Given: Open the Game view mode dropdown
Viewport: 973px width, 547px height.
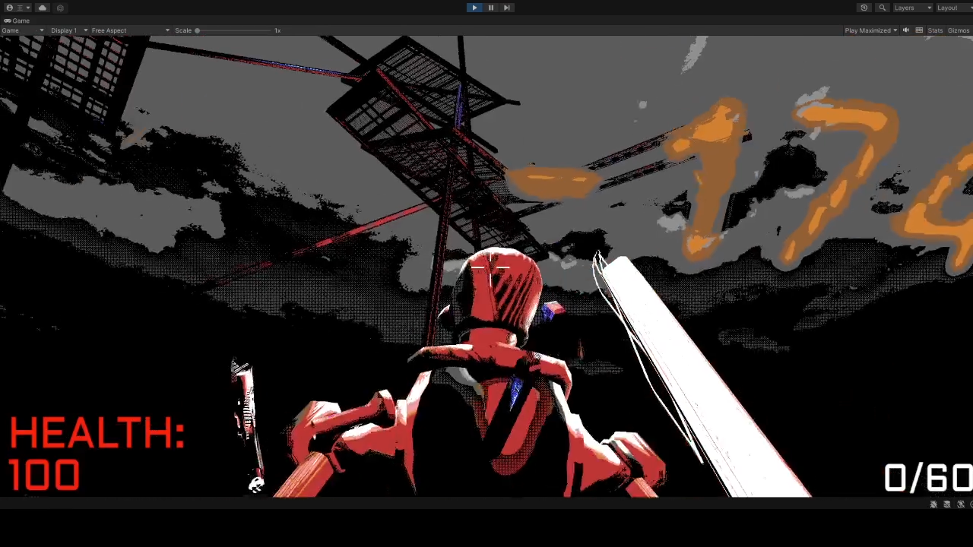Looking at the screenshot, I should click(23, 30).
